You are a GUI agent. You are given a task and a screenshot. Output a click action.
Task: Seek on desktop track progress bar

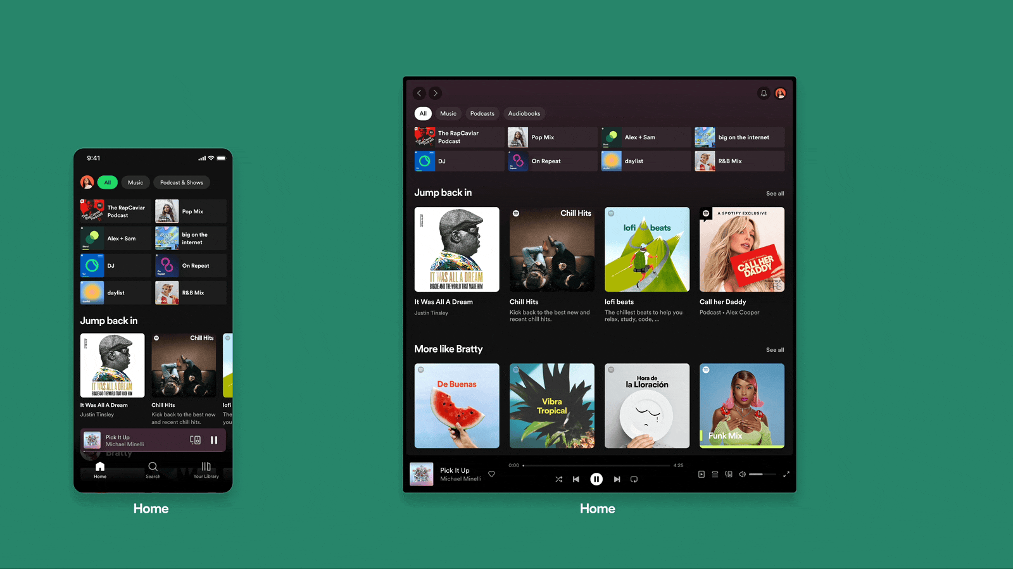(x=596, y=465)
